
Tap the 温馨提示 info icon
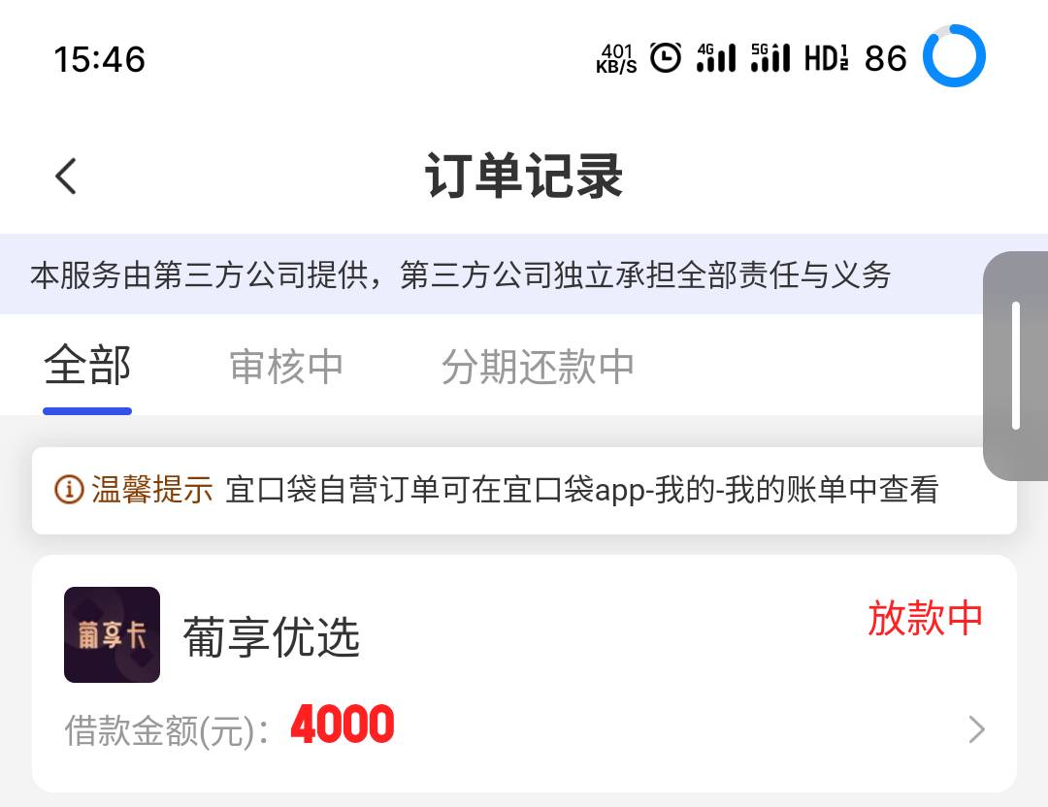[69, 490]
